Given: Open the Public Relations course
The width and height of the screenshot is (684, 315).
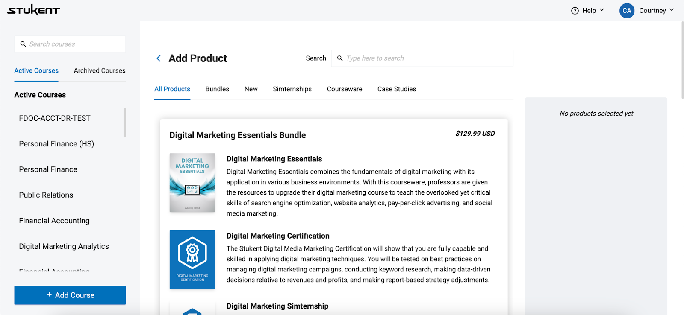Looking at the screenshot, I should tap(46, 195).
